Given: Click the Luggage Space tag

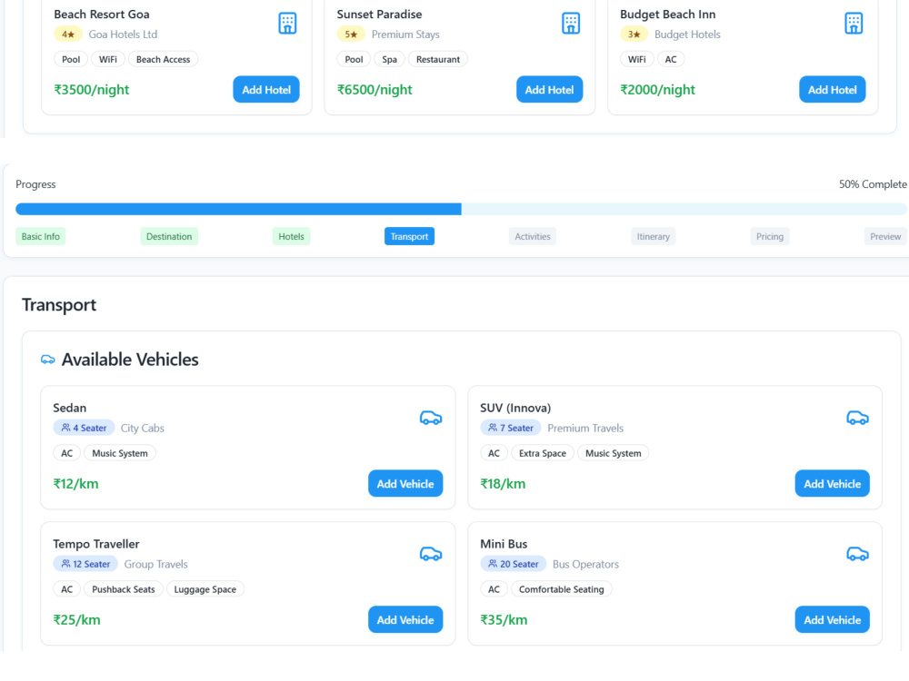Looking at the screenshot, I should (x=205, y=589).
